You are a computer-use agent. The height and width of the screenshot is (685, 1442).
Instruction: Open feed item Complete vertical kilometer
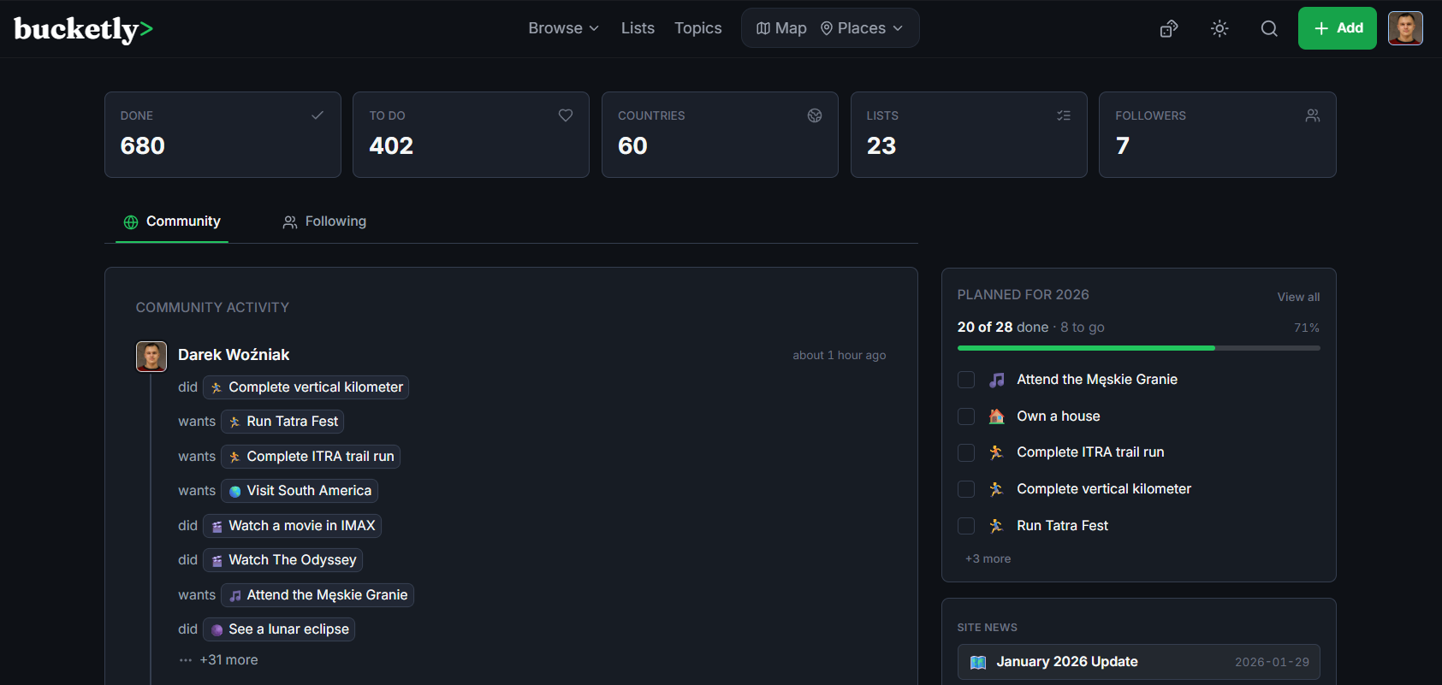pyautogui.click(x=306, y=387)
